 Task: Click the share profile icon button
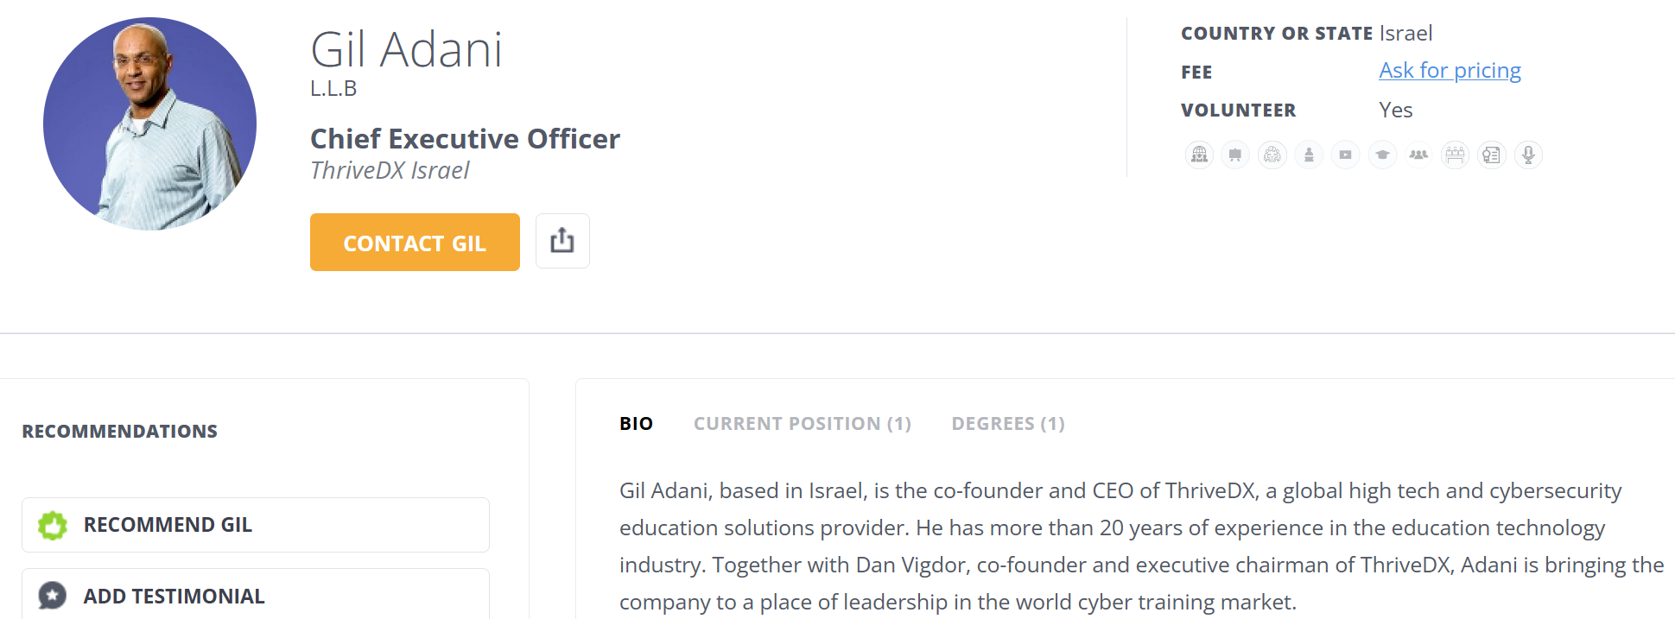[562, 241]
